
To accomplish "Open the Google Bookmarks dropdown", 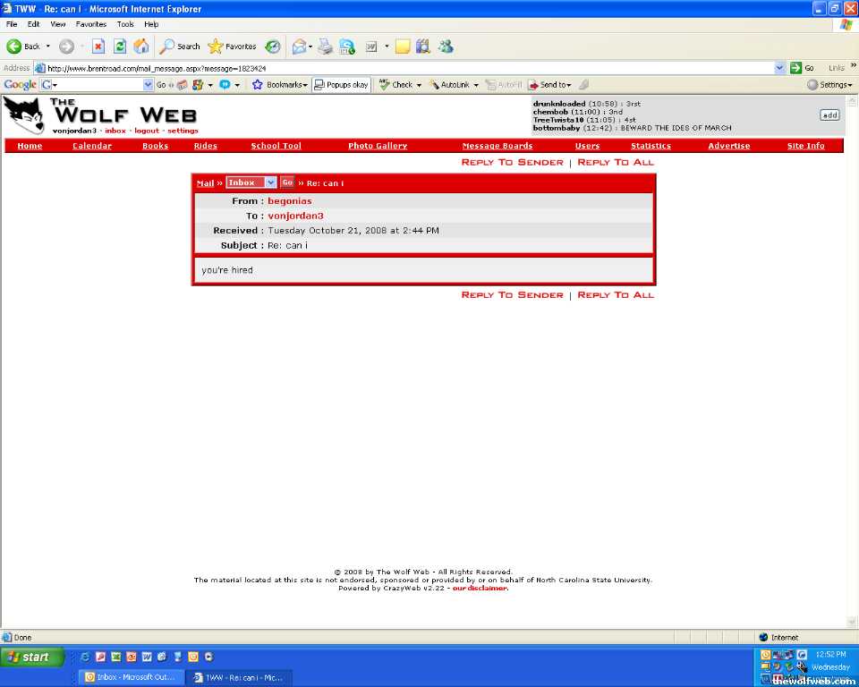I will pos(280,85).
